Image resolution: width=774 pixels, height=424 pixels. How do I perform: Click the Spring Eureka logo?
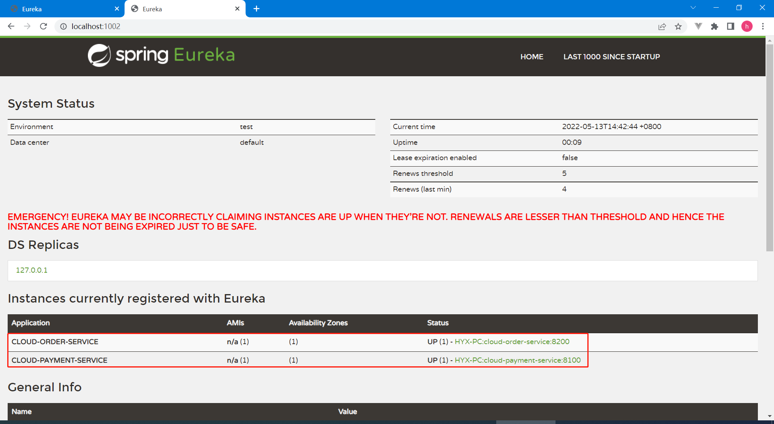coord(161,55)
